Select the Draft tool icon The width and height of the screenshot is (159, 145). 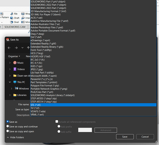tap(12, 18)
